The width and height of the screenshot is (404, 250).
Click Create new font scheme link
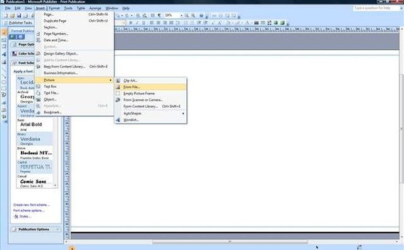tap(32, 205)
